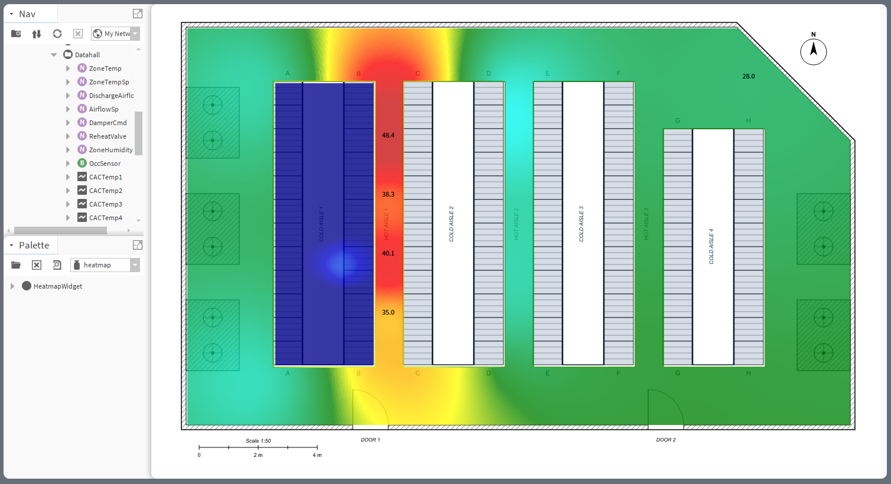Click the CACTemp1 history chart icon
This screenshot has width=891, height=484.
click(x=82, y=176)
